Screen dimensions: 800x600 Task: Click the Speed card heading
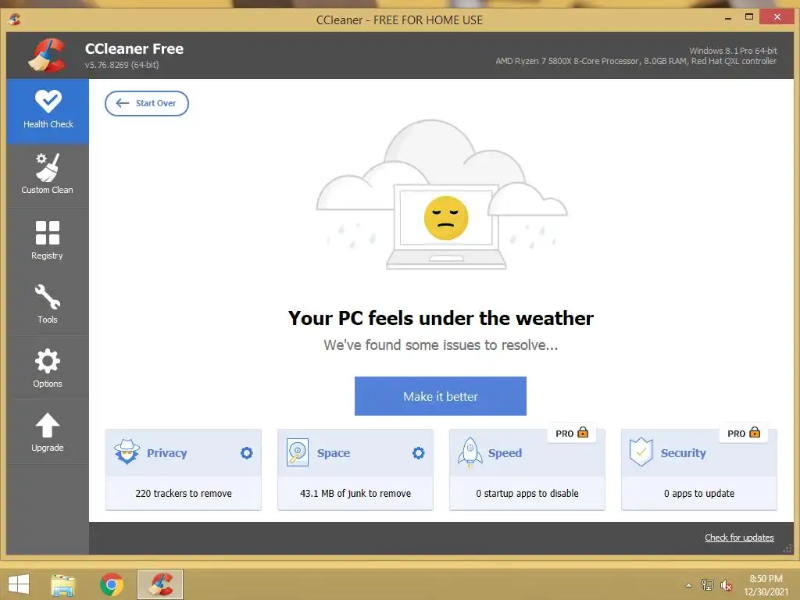(x=505, y=453)
